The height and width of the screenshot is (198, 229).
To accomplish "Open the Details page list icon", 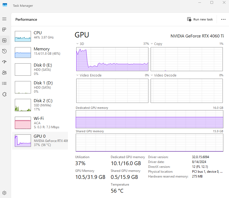I will point(4,84).
